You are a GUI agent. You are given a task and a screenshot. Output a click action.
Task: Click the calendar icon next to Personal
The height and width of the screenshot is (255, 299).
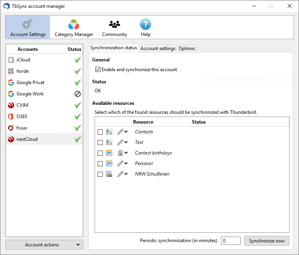point(109,163)
